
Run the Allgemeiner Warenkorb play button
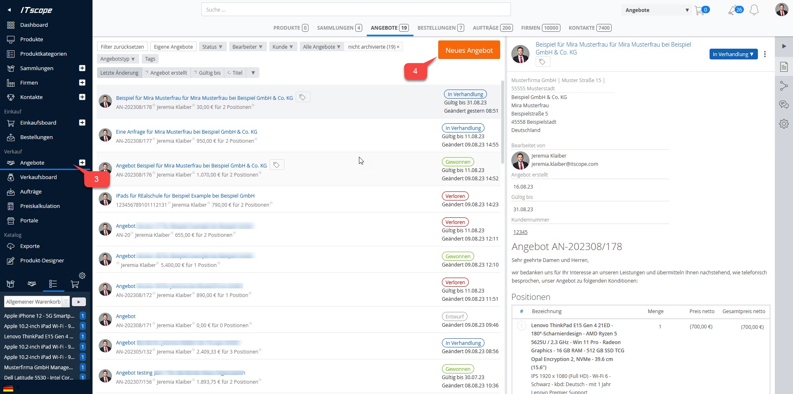click(x=78, y=302)
